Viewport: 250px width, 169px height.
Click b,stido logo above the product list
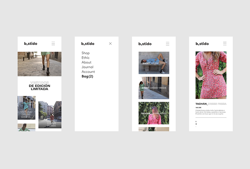145,44
